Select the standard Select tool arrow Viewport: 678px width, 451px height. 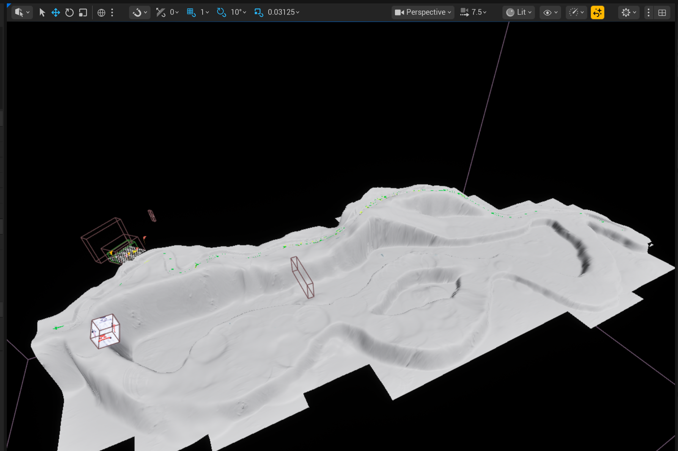click(x=42, y=12)
